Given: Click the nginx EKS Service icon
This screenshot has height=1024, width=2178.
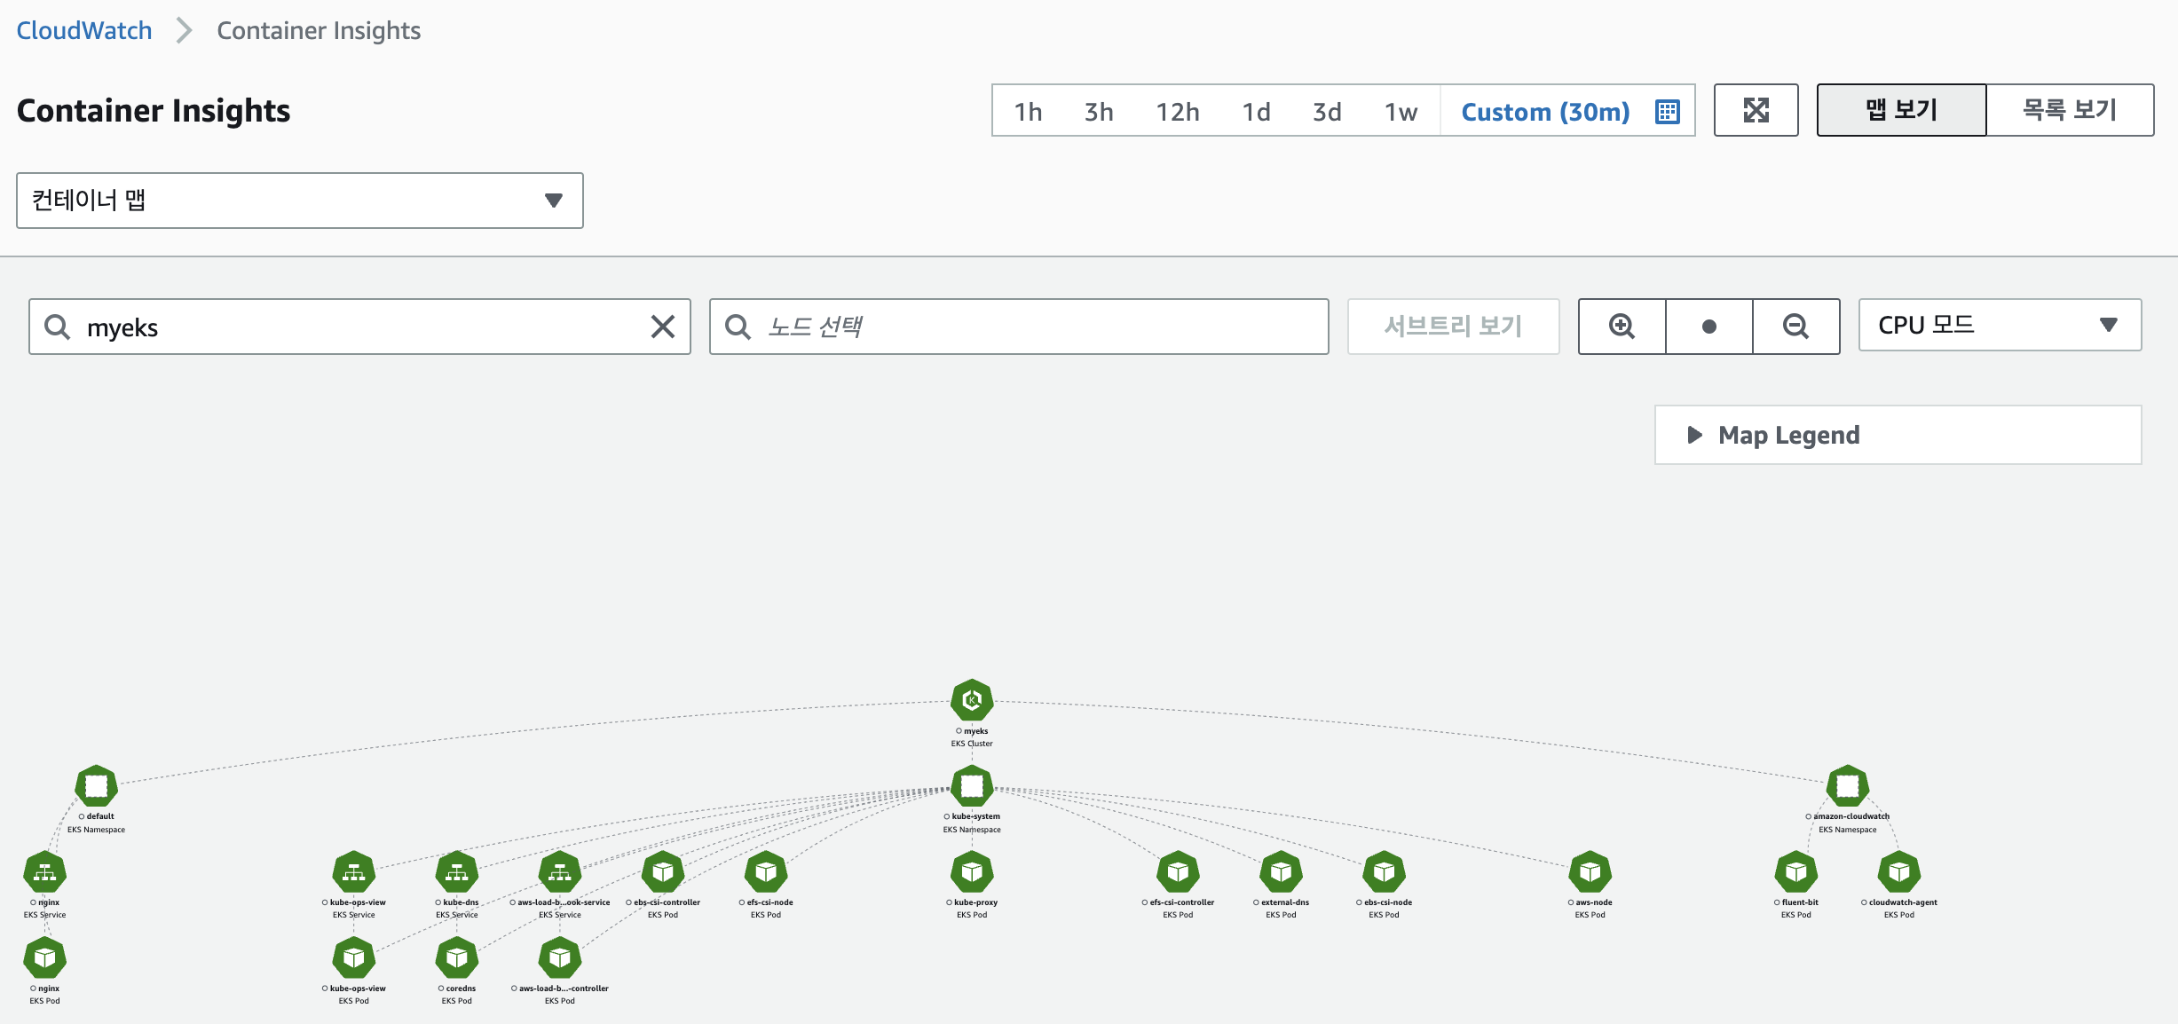Looking at the screenshot, I should click(45, 872).
